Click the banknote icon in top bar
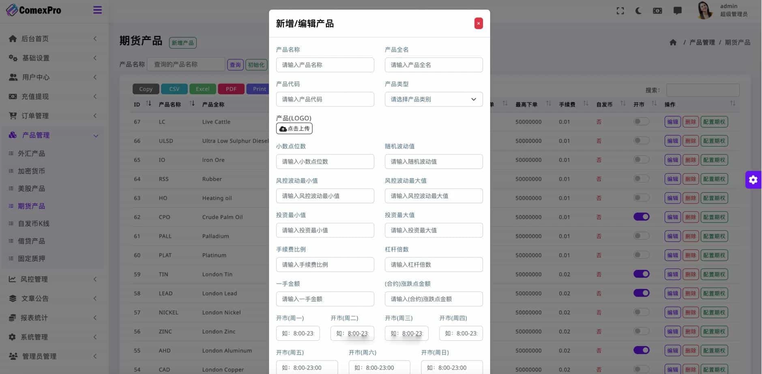The height and width of the screenshot is (374, 762). pos(657,11)
